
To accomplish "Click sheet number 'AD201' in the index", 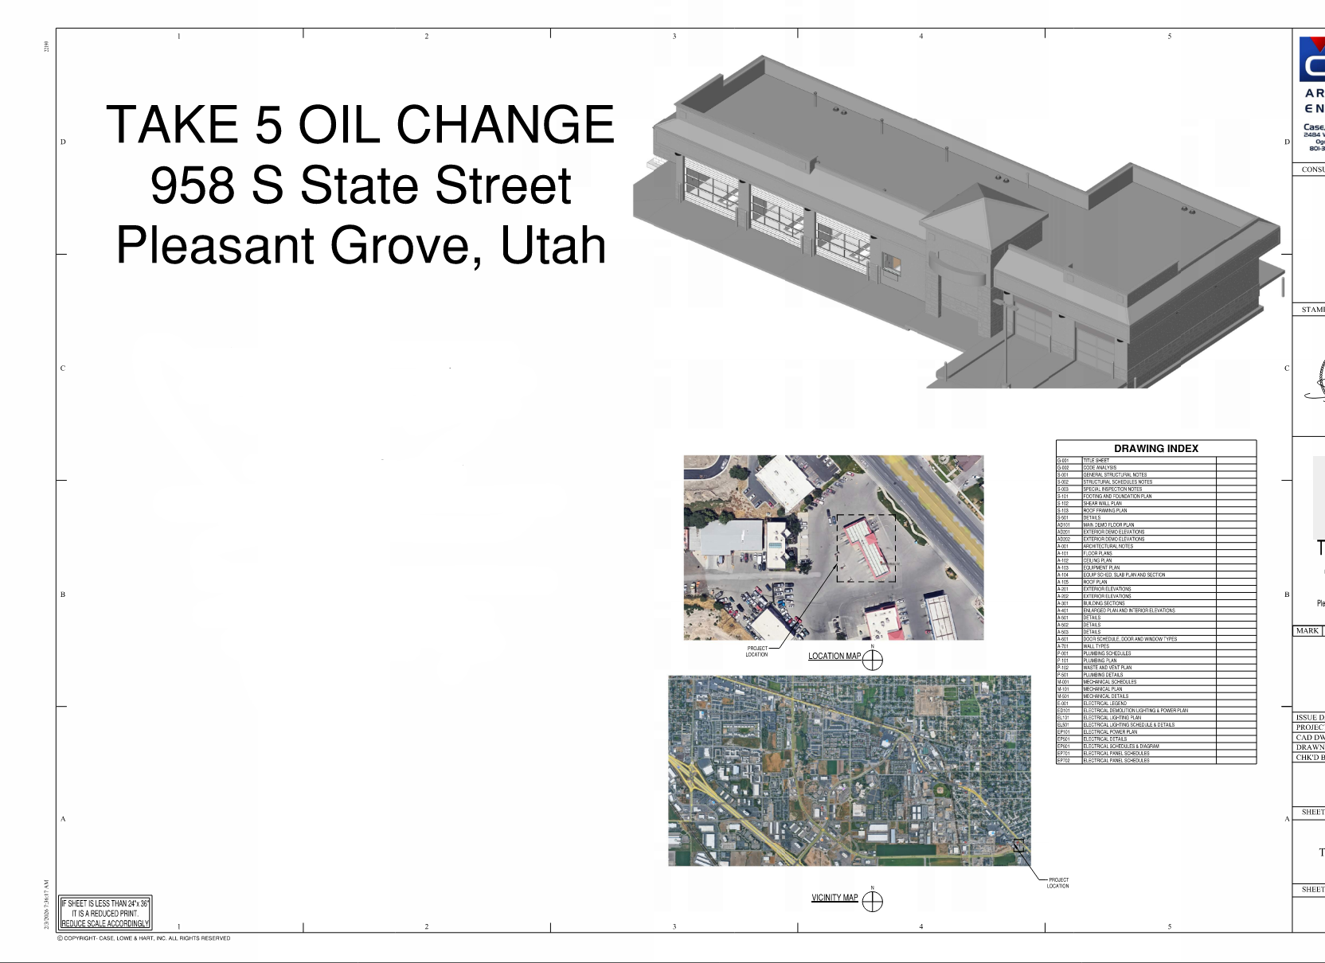I will tap(1063, 532).
